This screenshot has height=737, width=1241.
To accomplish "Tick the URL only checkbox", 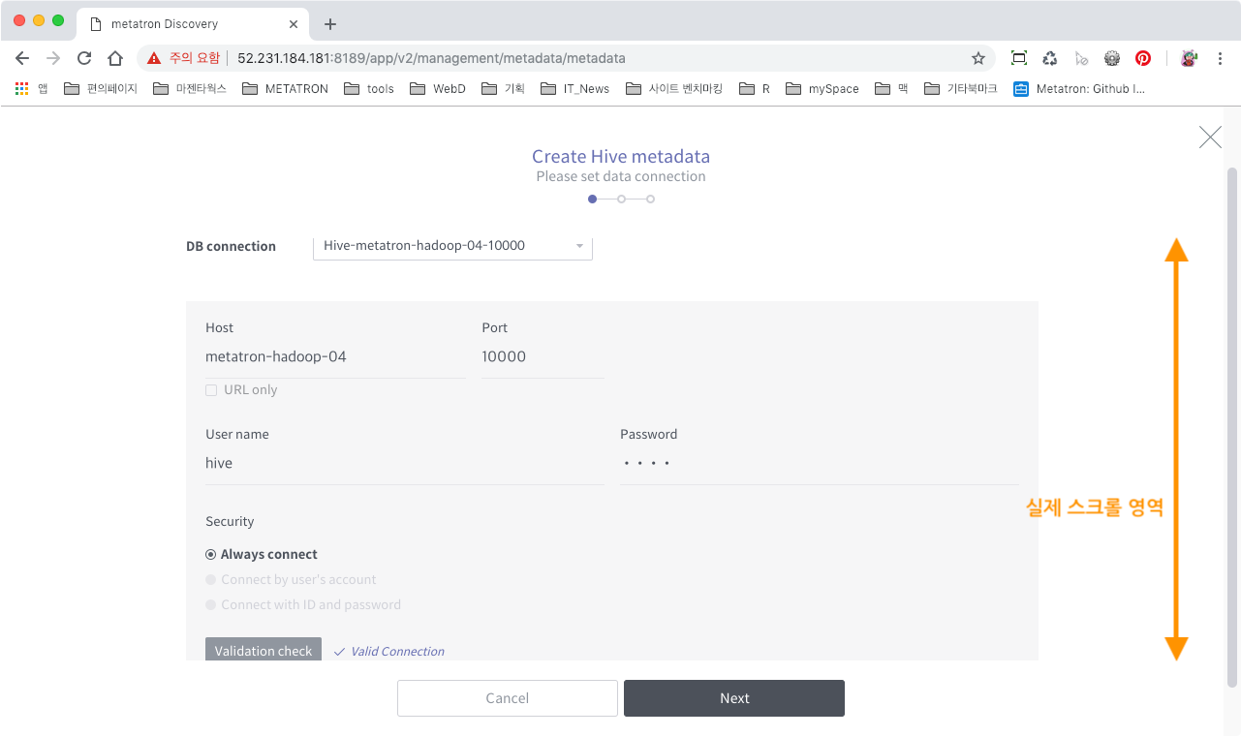I will [x=211, y=390].
